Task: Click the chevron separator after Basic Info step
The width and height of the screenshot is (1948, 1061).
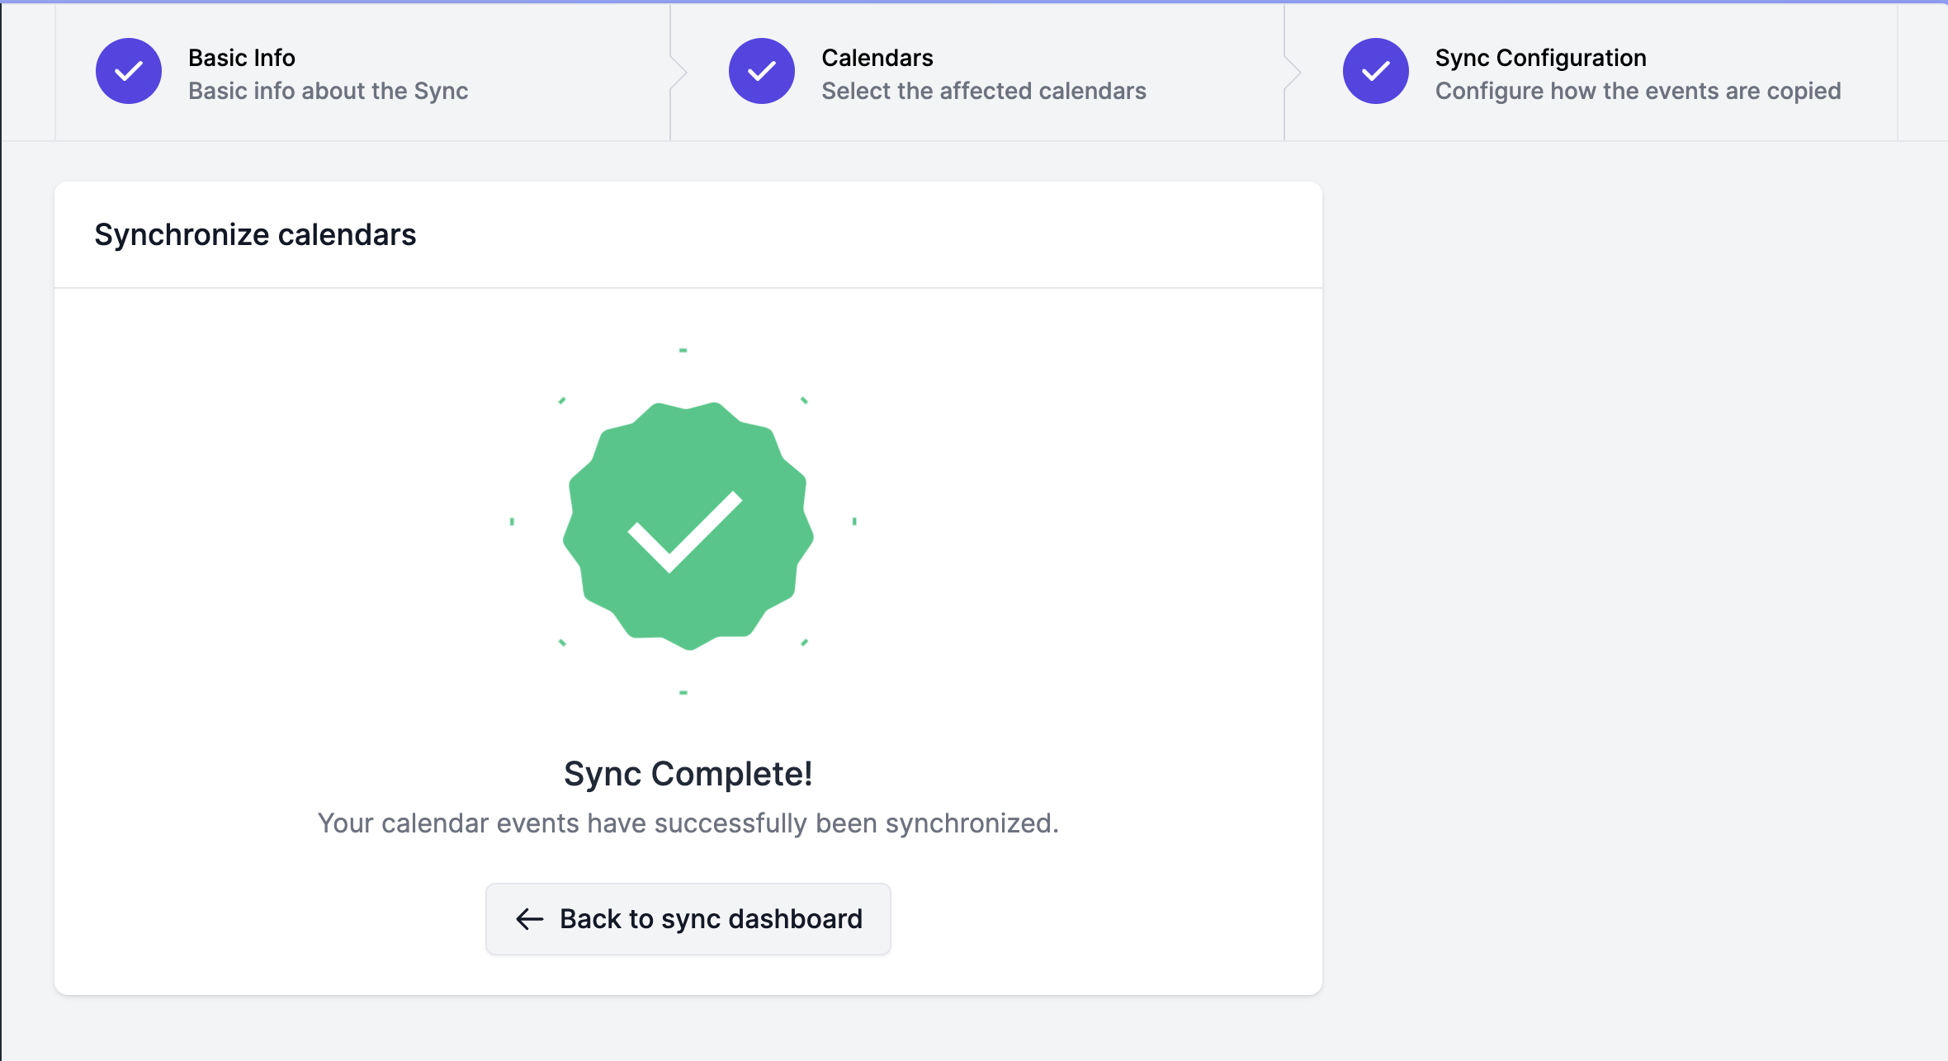Action: click(x=678, y=73)
